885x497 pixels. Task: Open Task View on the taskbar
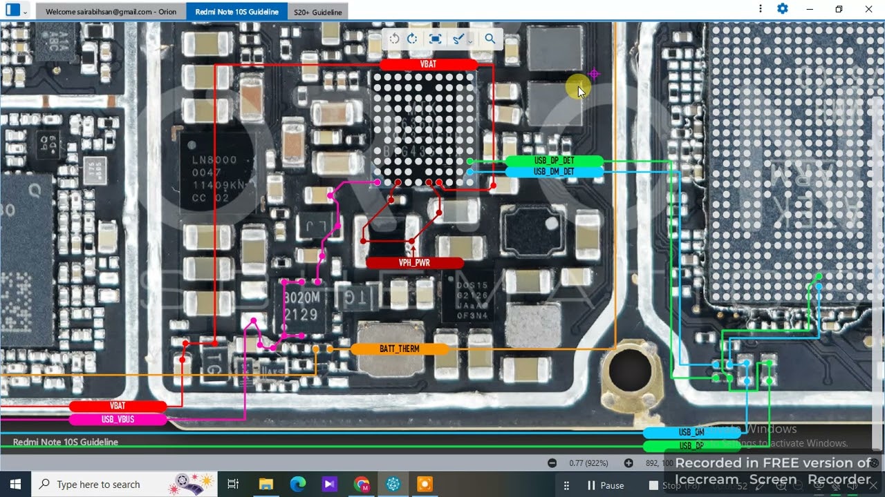coord(233,485)
